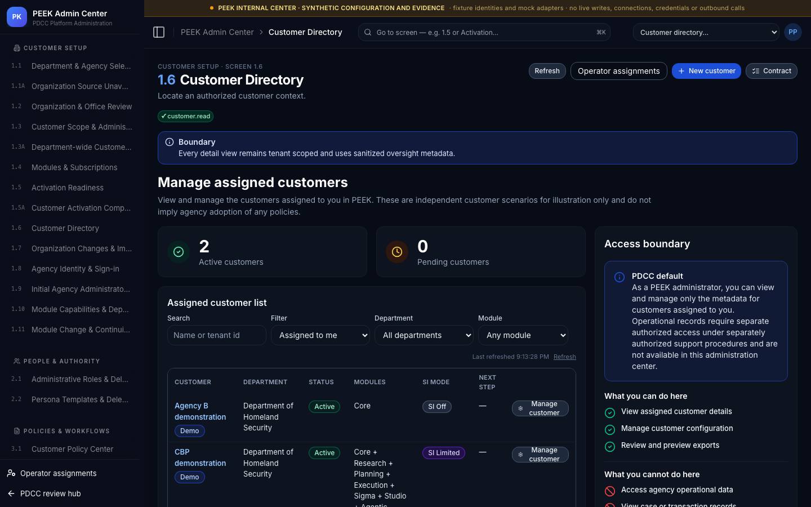Open 1.5 Activation Readiness
The height and width of the screenshot is (507, 811).
click(72, 188)
